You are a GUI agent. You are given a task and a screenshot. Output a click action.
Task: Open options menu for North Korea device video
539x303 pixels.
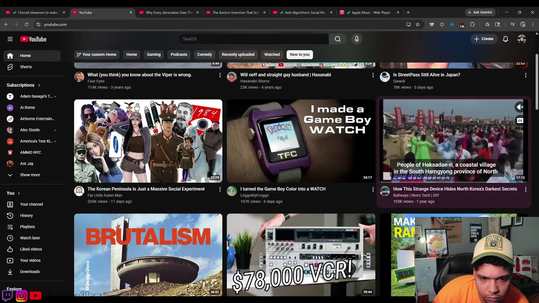[x=526, y=189]
